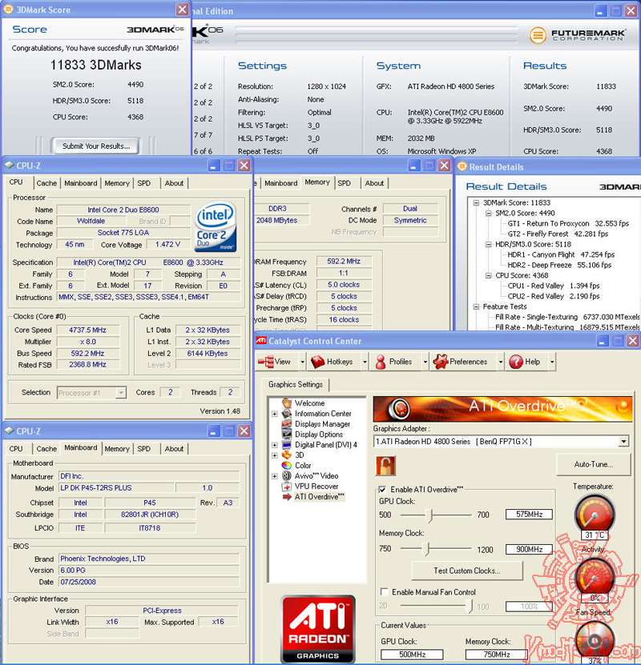641x665 pixels.
Task: Open the View toolbar icon in Catalyst
Action: click(266, 362)
